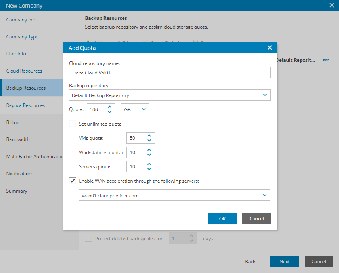Close the Add Quota dialog

click(x=270, y=48)
